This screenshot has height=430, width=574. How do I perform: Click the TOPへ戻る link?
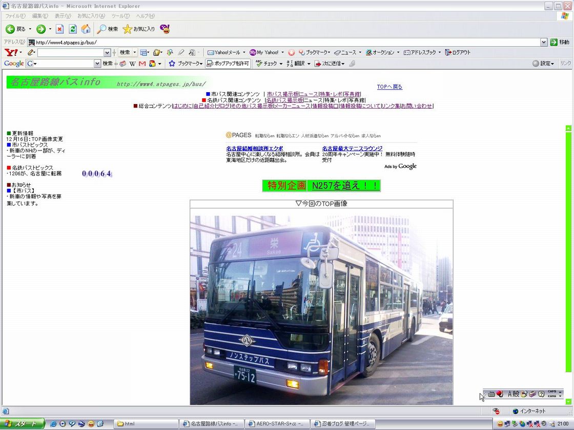389,87
